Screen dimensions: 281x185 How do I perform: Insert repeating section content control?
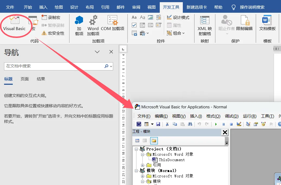pos(134,33)
